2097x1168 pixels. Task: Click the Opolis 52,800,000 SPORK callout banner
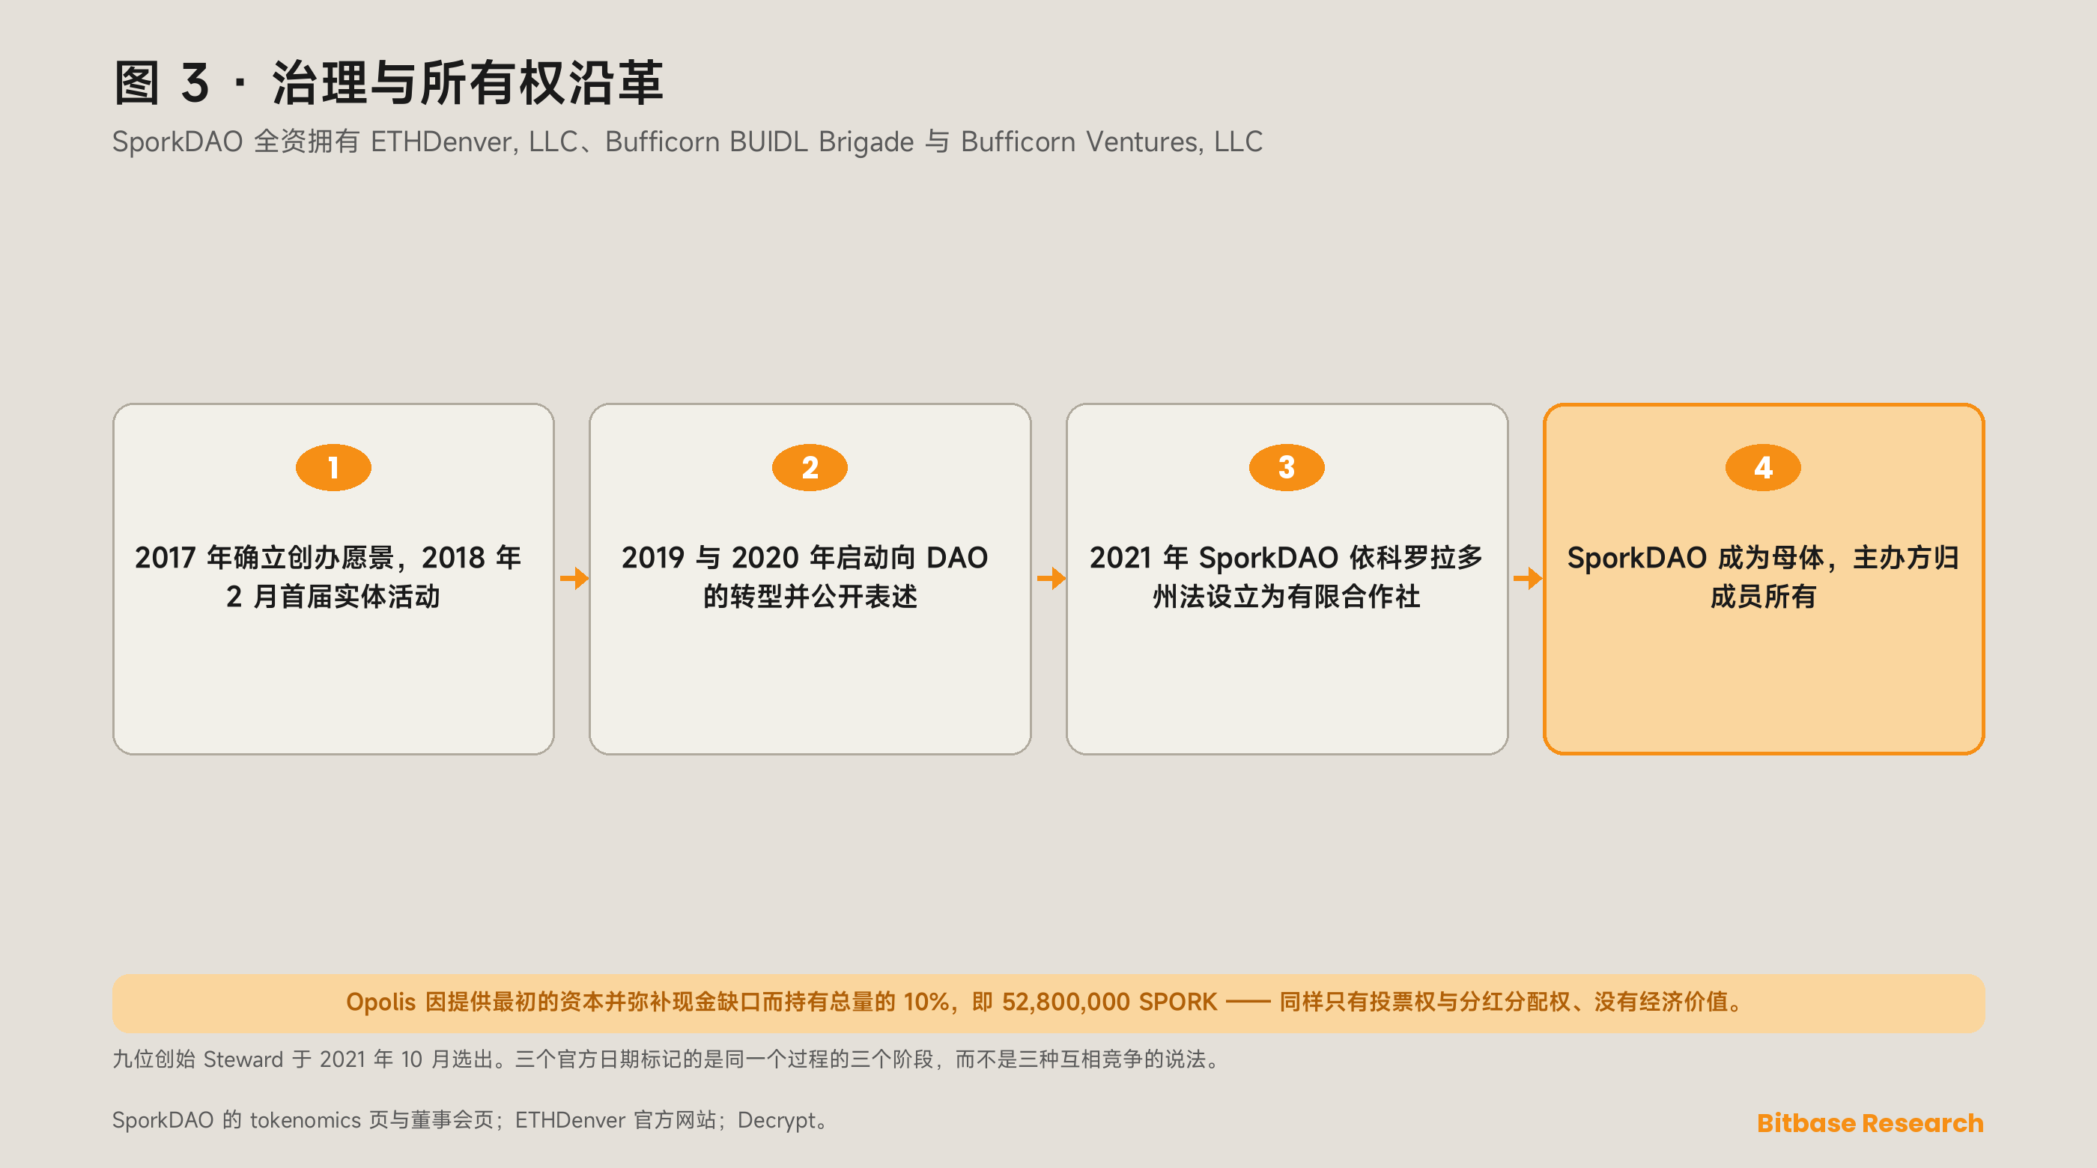(x=1048, y=1003)
